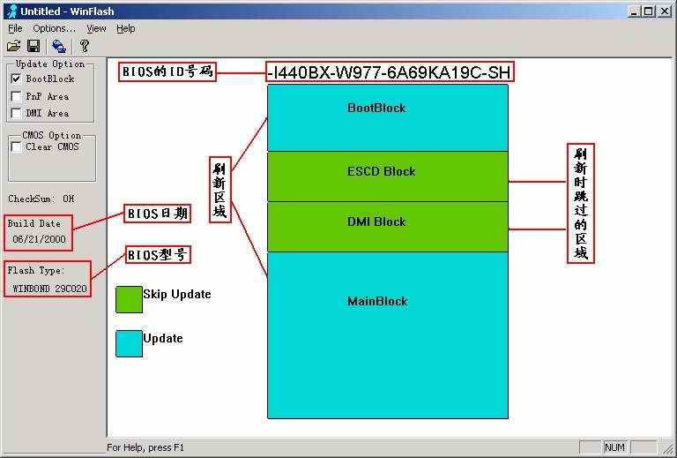Select the MainBlock region
Viewport: 677px width, 458px height.
(x=387, y=334)
